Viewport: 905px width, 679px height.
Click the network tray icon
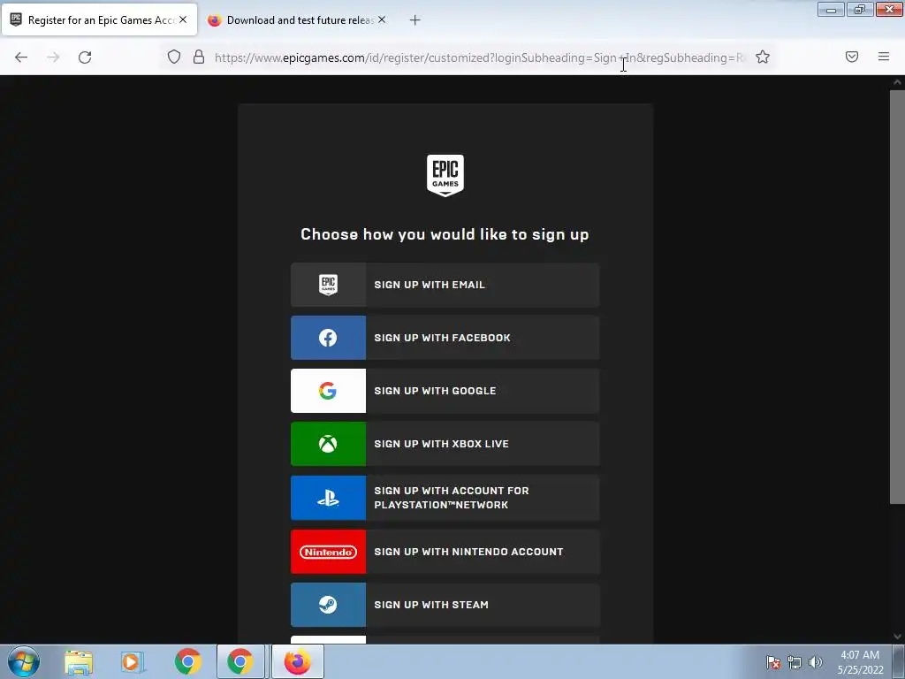pos(795,662)
